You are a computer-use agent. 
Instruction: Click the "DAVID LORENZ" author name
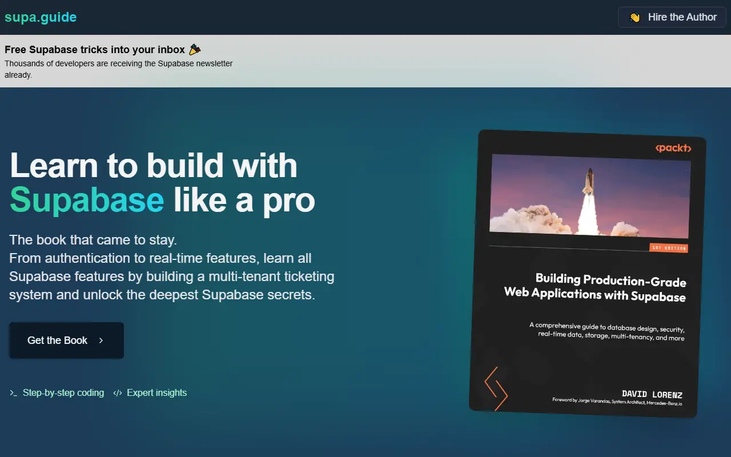[652, 395]
